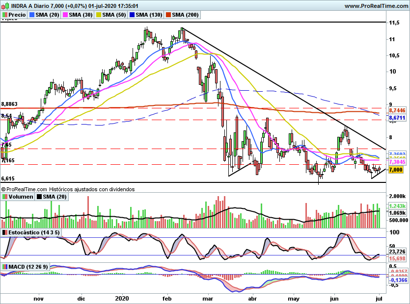
Task: Click the dark blue SMA (130) legend icon
Action: tap(132, 15)
